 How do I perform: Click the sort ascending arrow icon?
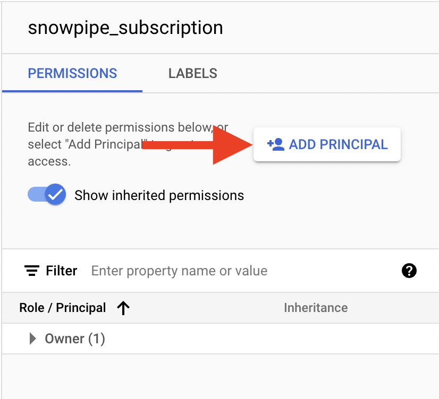click(x=123, y=308)
